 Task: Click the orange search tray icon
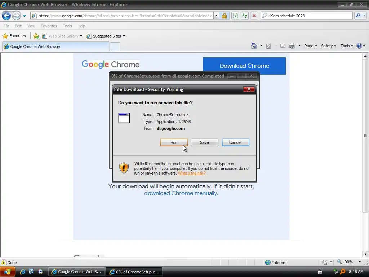point(343,272)
